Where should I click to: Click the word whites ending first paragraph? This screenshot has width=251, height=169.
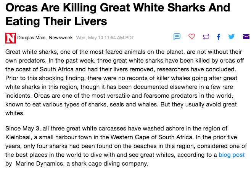coord(15,113)
